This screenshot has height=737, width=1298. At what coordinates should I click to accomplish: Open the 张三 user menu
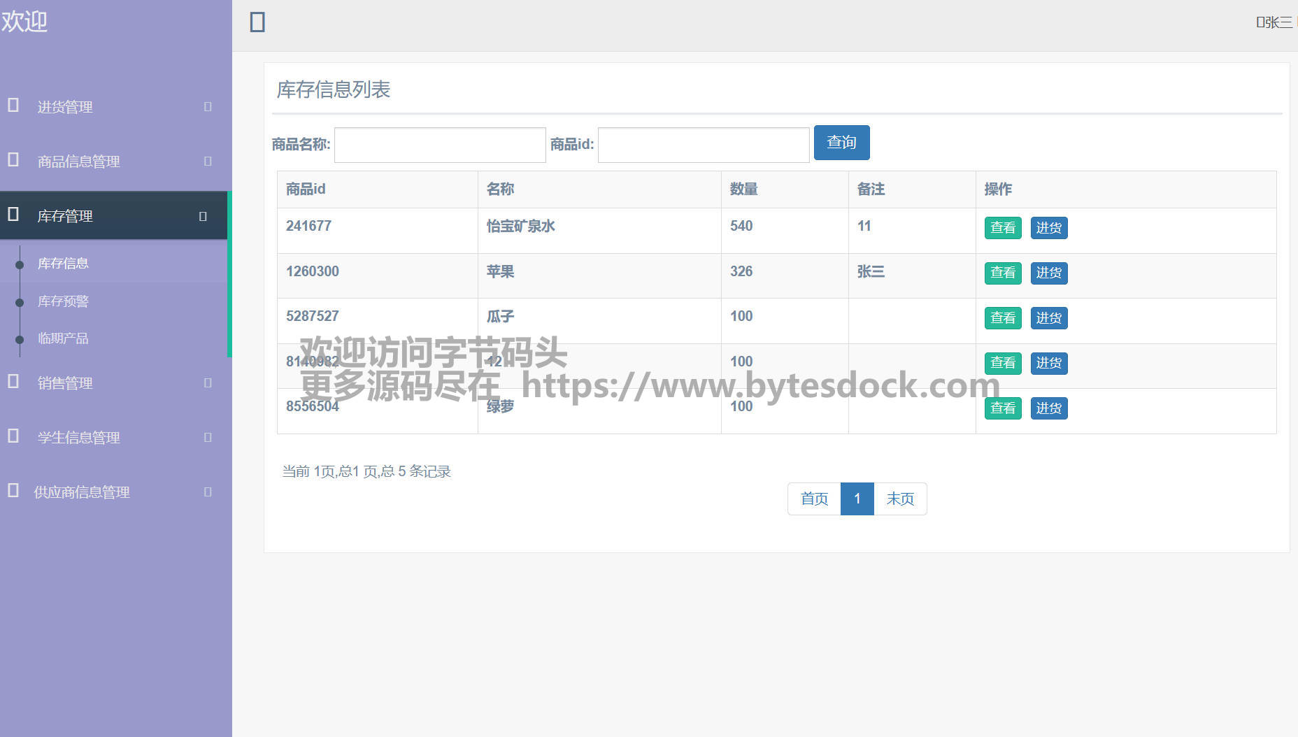[x=1276, y=22]
